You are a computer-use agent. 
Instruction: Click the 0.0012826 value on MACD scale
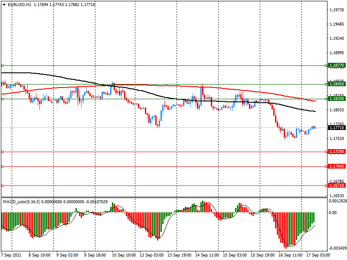click(338, 201)
